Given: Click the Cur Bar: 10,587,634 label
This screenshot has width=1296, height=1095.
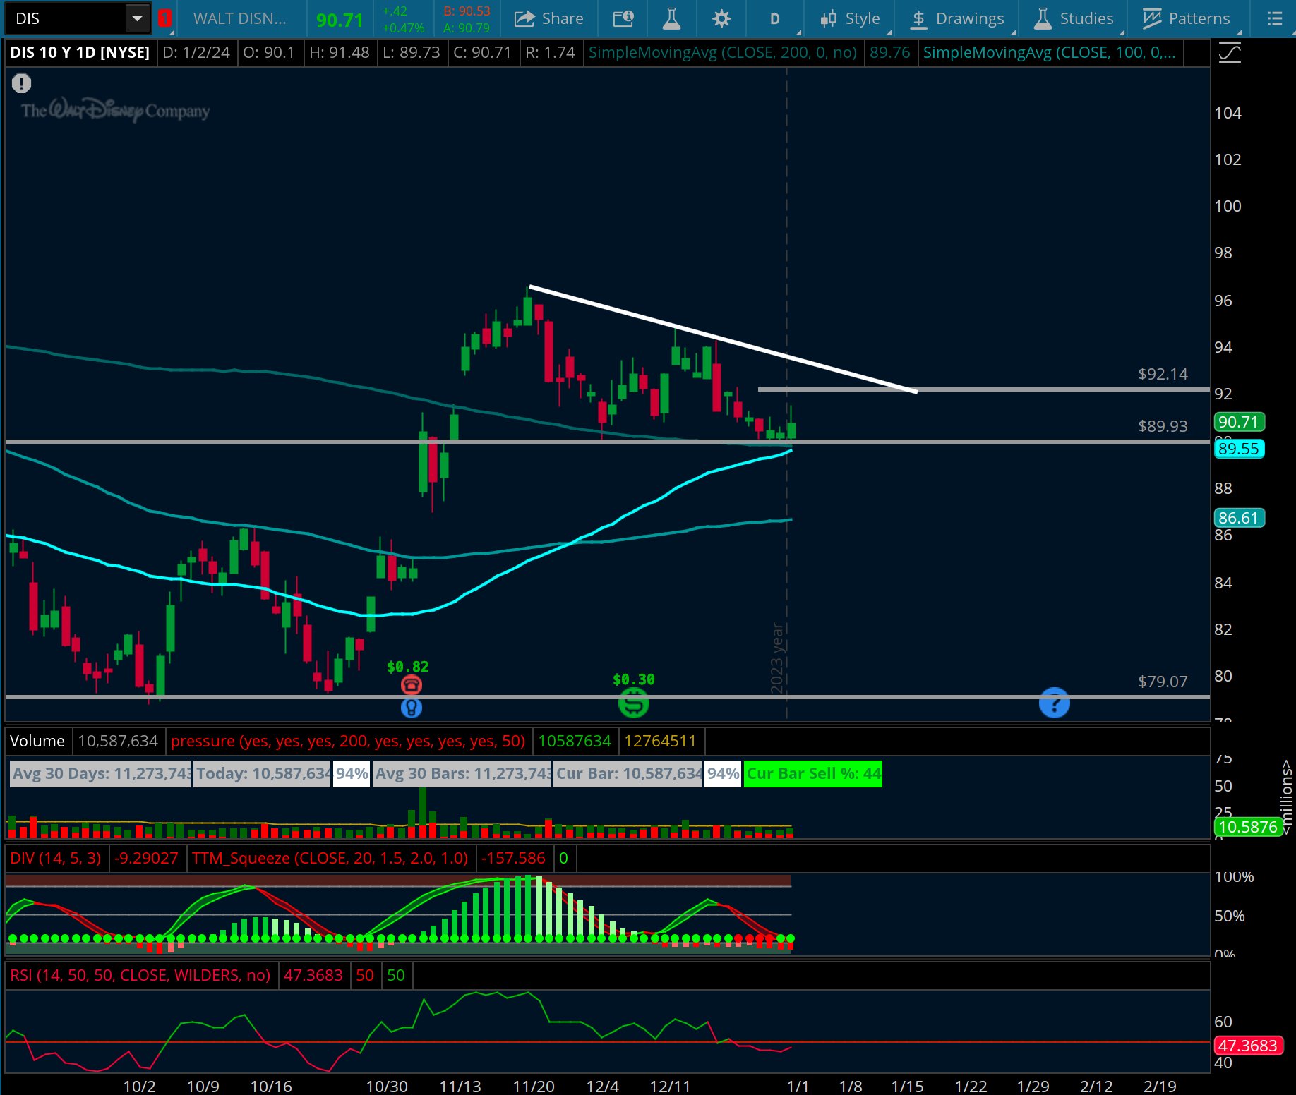Looking at the screenshot, I should point(628,773).
